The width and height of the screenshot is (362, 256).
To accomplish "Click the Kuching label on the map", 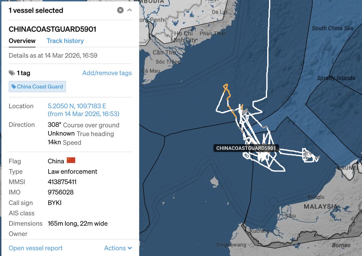I will coord(259,231).
